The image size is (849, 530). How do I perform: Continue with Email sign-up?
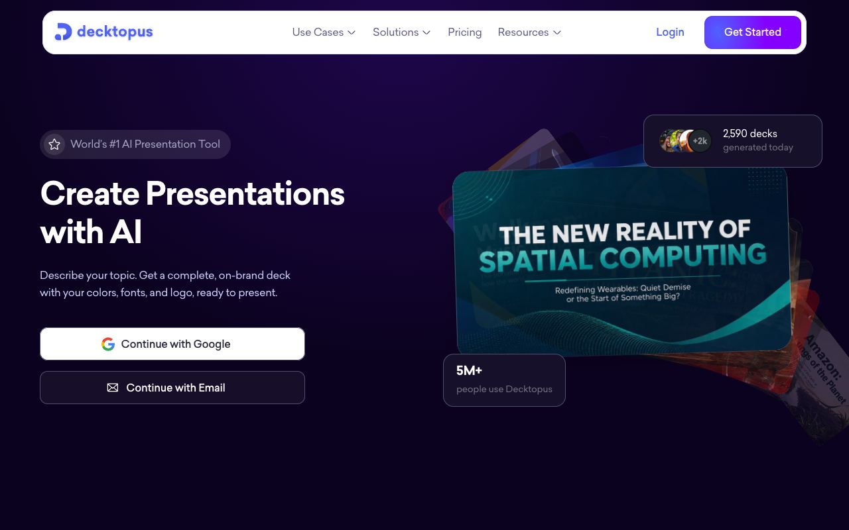pos(172,388)
